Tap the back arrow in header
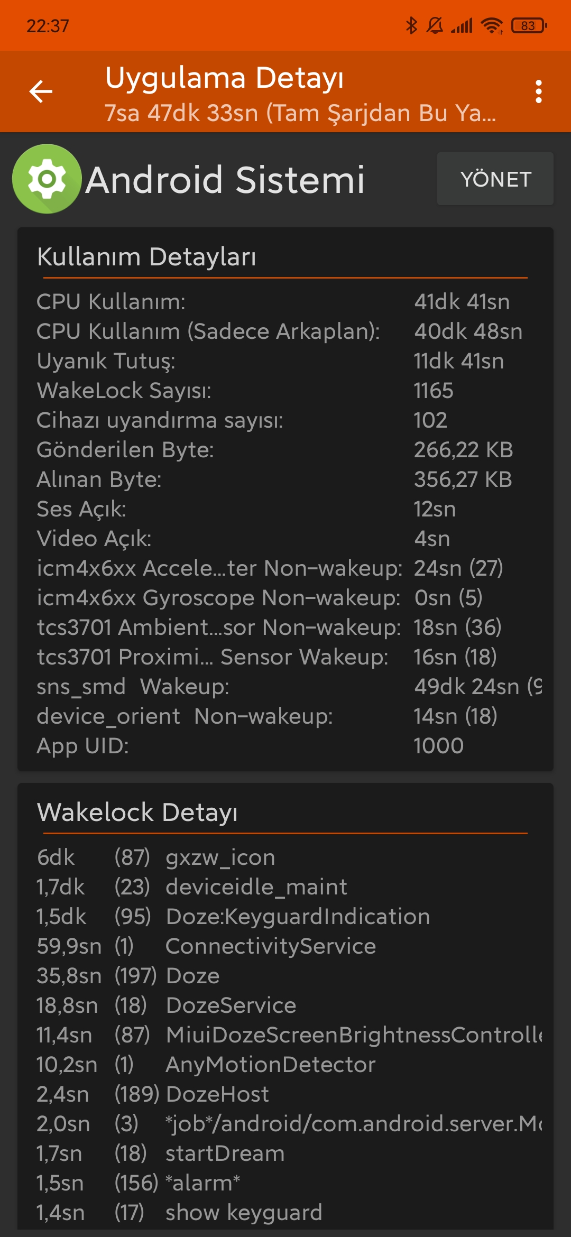 coord(41,91)
